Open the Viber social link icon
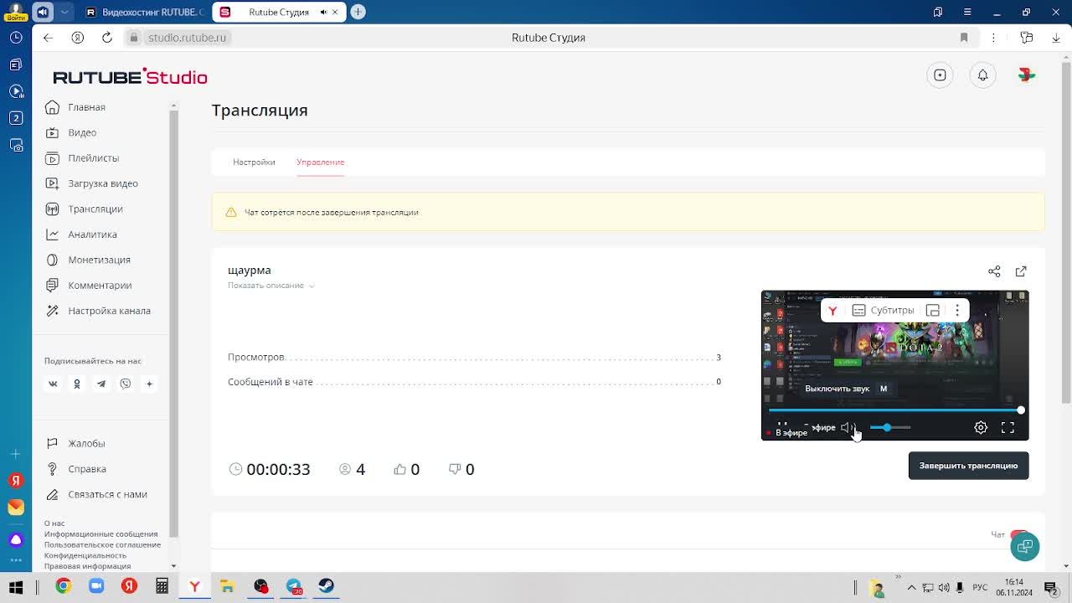Viewport: 1072px width, 603px height. [x=126, y=384]
